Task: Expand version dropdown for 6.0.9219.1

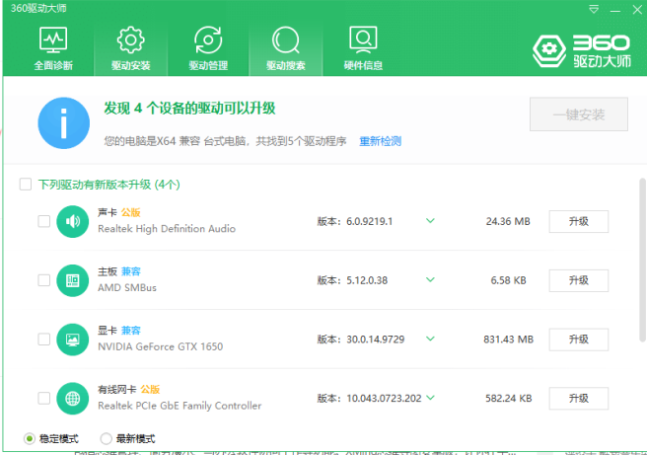Action: (x=429, y=221)
